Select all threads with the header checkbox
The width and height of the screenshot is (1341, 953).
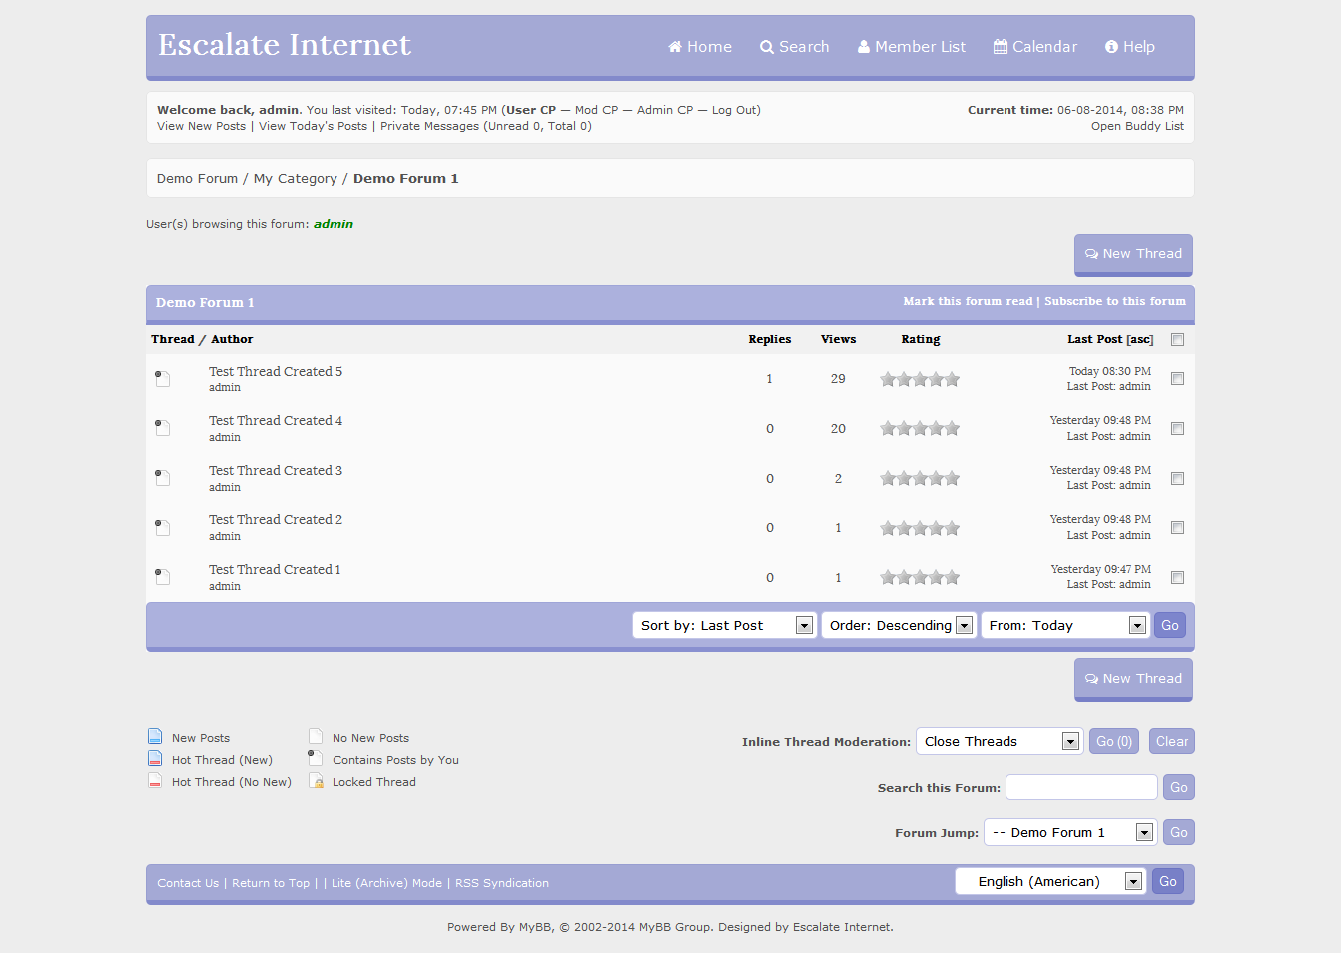pyautogui.click(x=1177, y=340)
